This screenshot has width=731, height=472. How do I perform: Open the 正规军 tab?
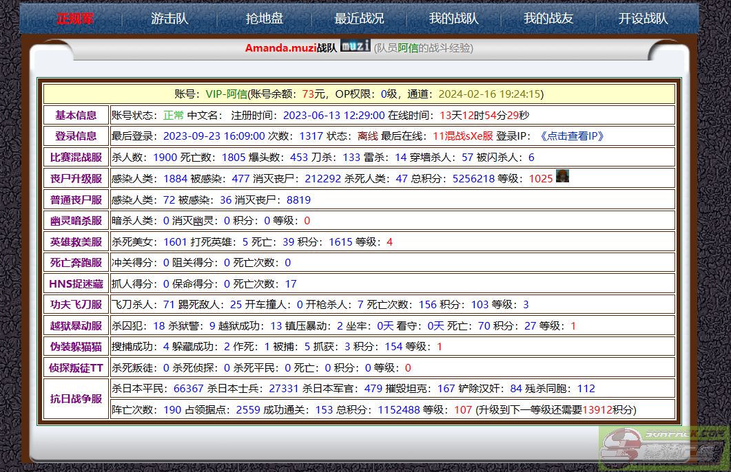(x=75, y=19)
